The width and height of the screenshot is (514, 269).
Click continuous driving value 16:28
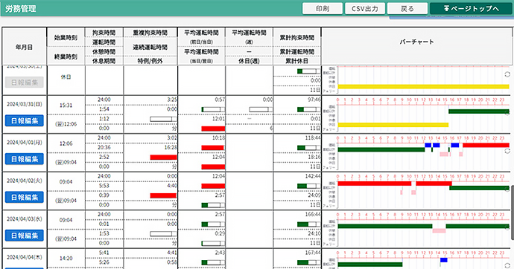171,147
